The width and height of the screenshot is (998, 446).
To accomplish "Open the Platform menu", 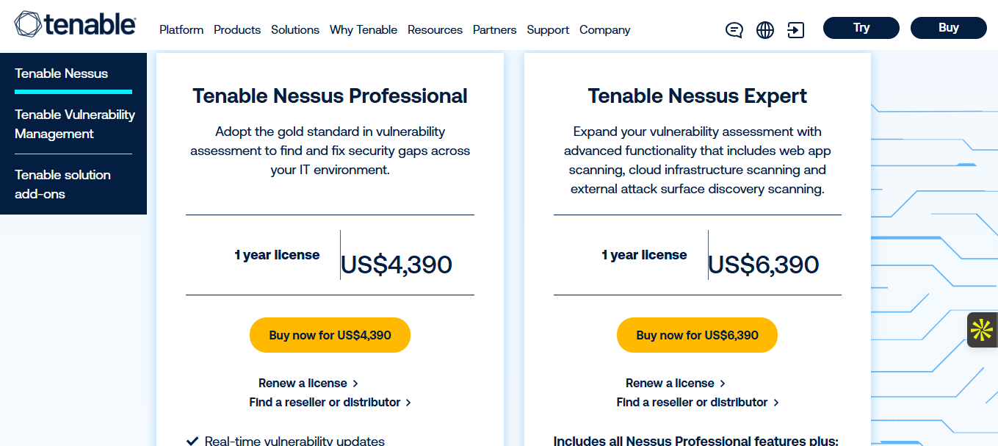I will click(x=181, y=30).
